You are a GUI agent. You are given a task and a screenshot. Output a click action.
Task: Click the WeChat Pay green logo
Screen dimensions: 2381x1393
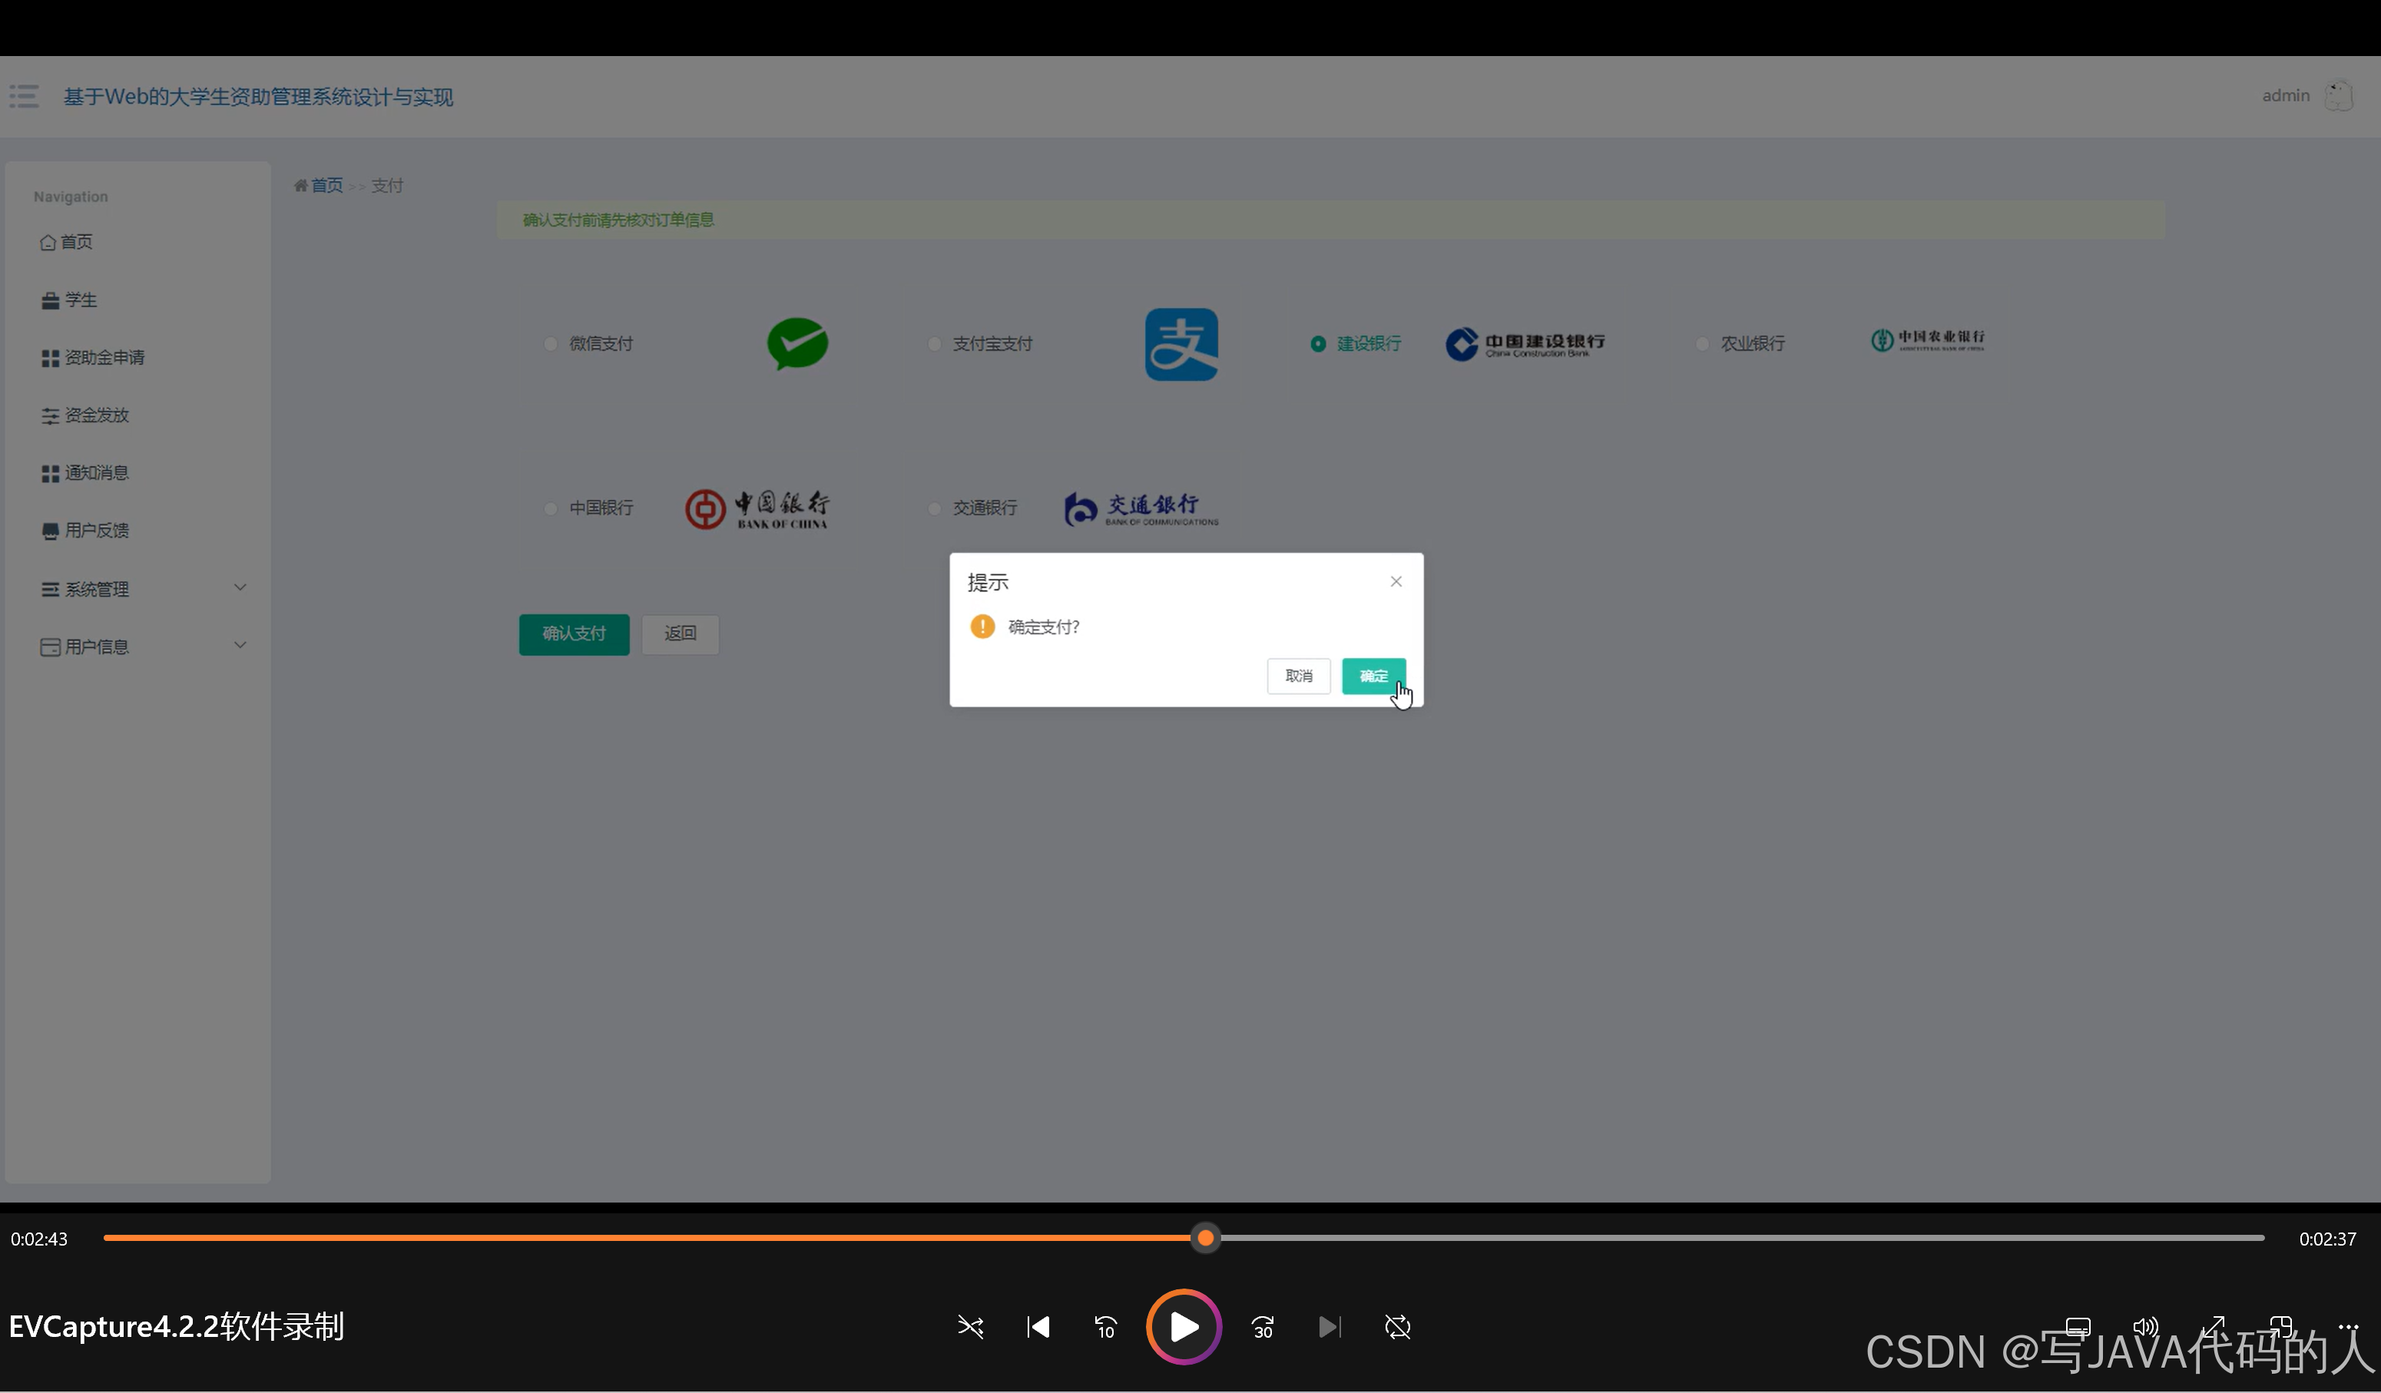tap(797, 344)
